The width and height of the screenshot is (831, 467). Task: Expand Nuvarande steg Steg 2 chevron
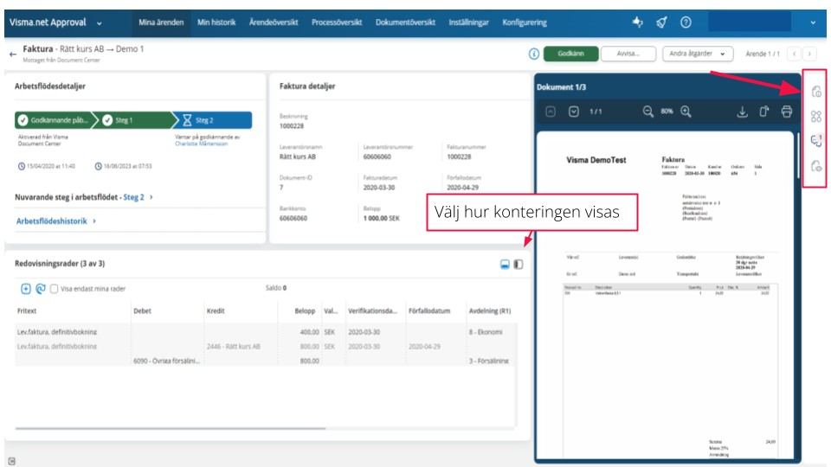click(151, 197)
